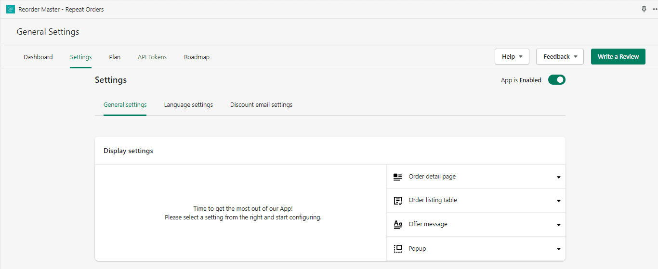This screenshot has height=269, width=658.
Task: Expand the Order listing table arrow
Action: (558, 201)
